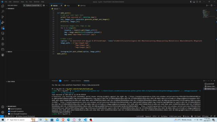Switch to the Debug Console tab

click(x=76, y=81)
